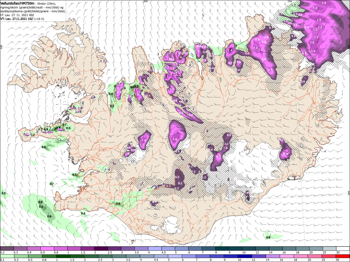Pick the purple scale swatch between 8 and 9
The width and height of the screenshot is (350, 262).
click(x=222, y=249)
